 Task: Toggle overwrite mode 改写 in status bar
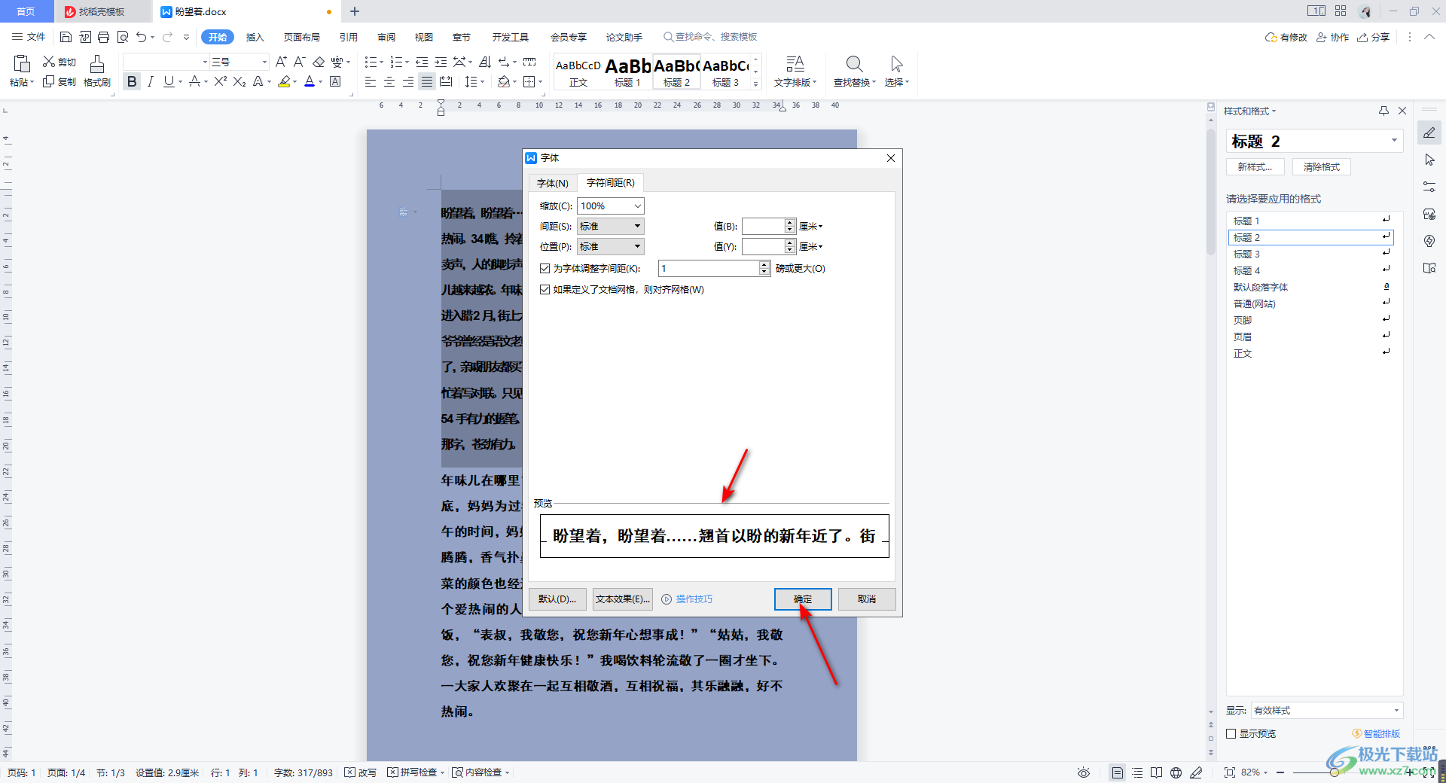pyautogui.click(x=360, y=772)
